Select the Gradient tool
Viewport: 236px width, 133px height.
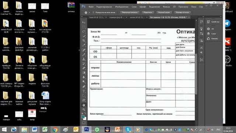click(84, 72)
